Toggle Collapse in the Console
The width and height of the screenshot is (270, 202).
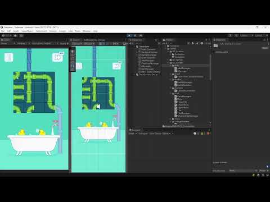tap(143, 134)
